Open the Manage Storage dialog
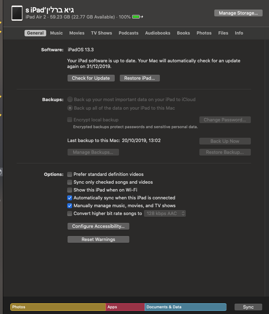The width and height of the screenshot is (269, 314). (x=238, y=13)
